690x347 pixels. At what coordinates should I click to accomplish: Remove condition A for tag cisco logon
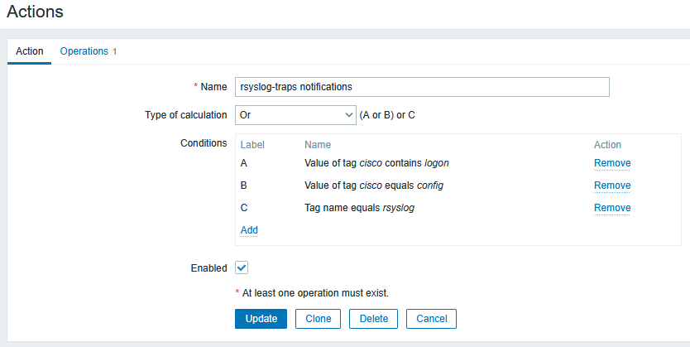click(611, 163)
